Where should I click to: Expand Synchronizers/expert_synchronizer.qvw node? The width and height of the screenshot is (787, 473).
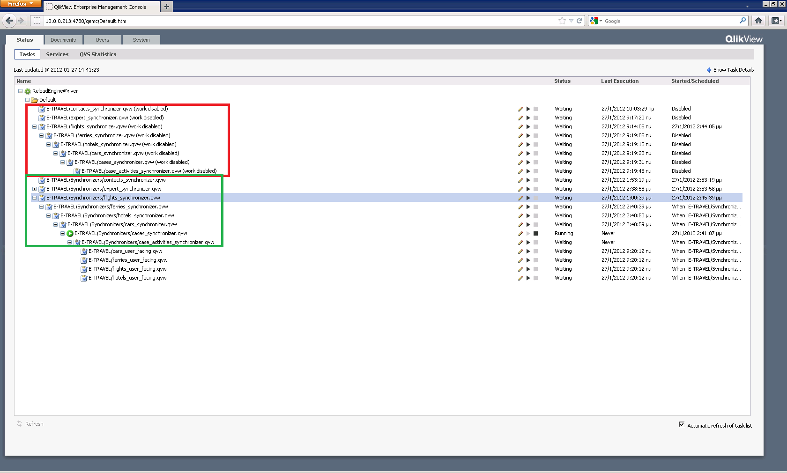coord(34,189)
